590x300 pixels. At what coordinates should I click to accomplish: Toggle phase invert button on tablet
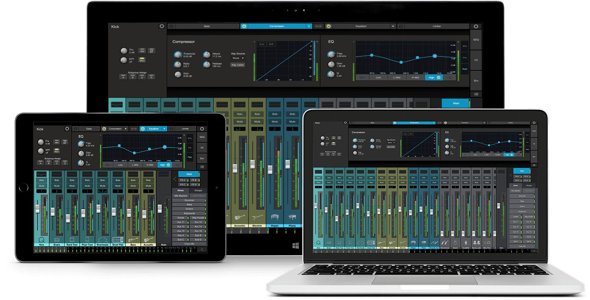(64, 142)
